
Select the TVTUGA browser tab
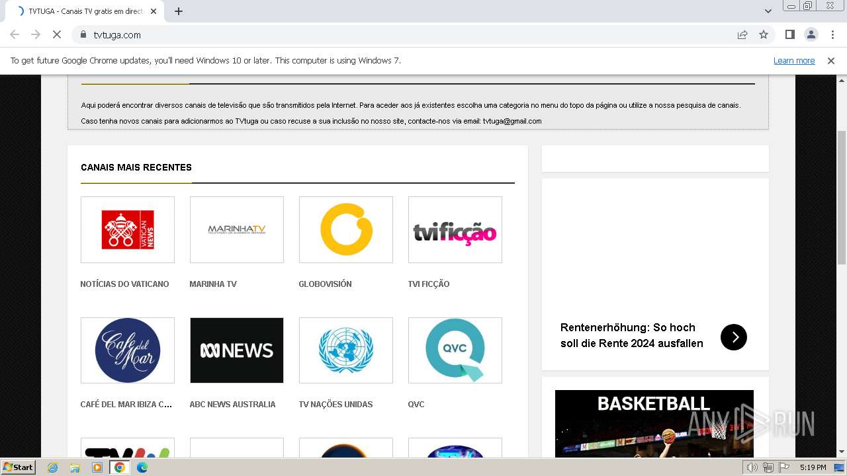[86, 11]
